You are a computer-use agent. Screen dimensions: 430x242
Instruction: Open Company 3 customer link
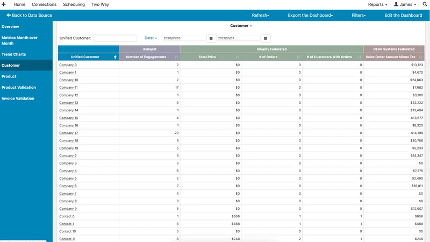tap(68, 163)
